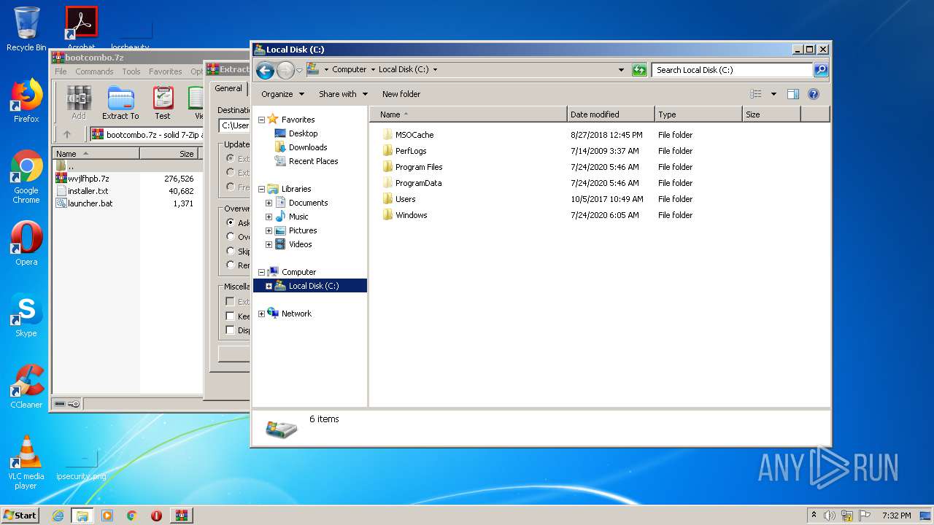This screenshot has width=934, height=525.
Task: Open the Share with dropdown
Action: (343, 94)
